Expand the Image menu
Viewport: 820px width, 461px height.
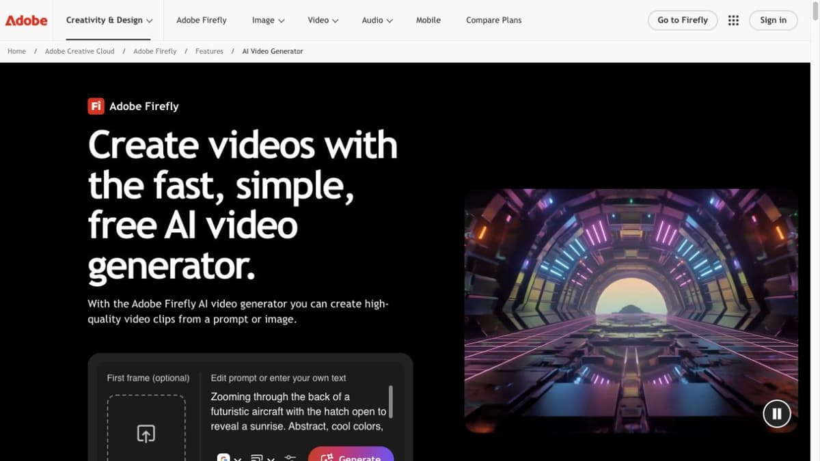click(x=268, y=20)
